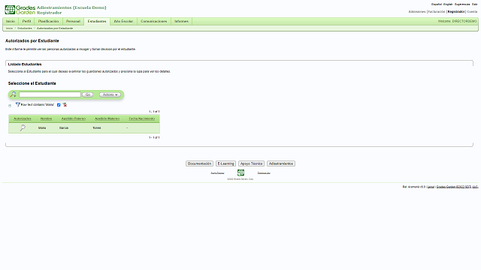Open the Comunicaciones tab

(x=153, y=22)
